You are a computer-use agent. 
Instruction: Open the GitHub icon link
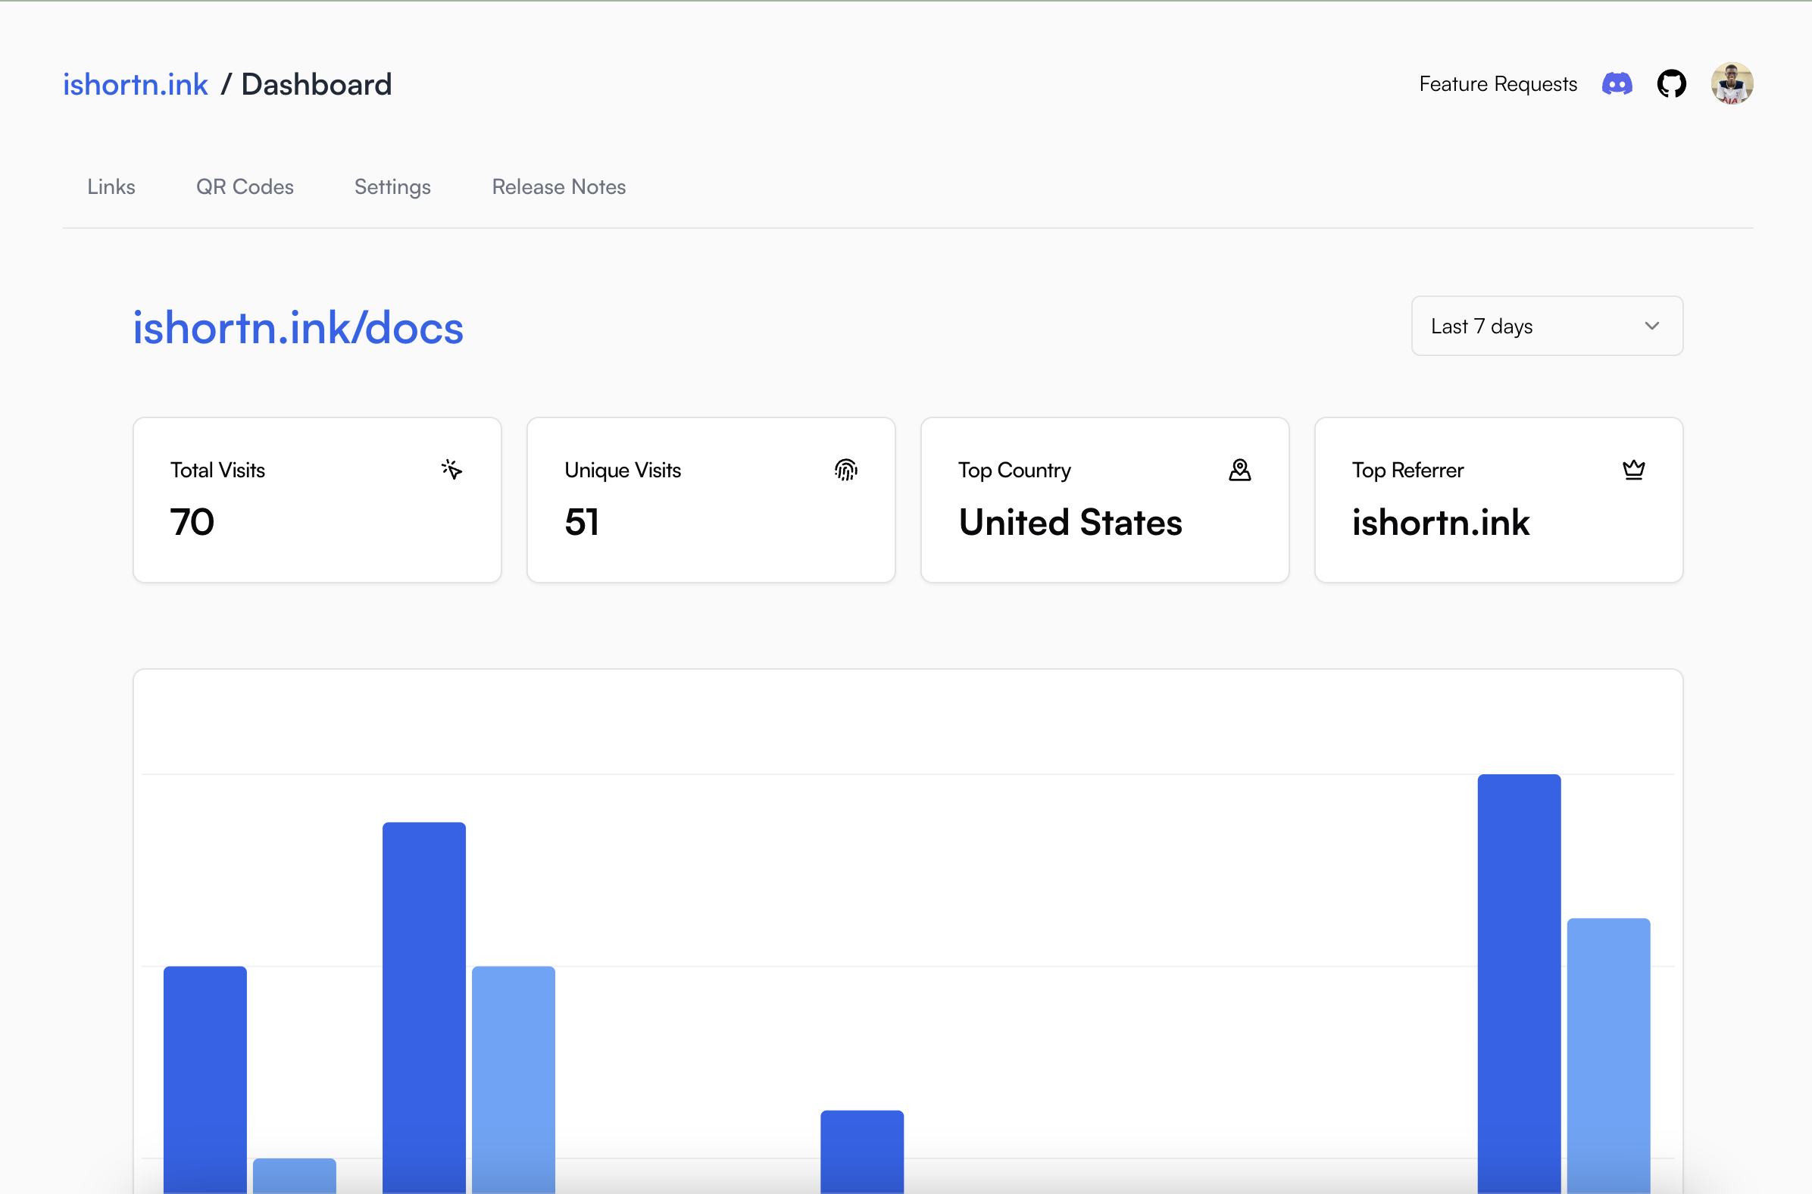(x=1672, y=84)
